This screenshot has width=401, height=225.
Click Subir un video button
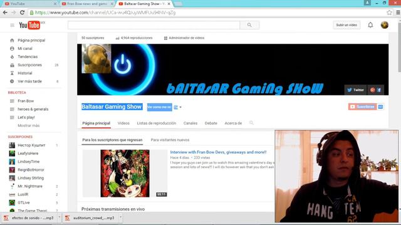[x=346, y=25]
